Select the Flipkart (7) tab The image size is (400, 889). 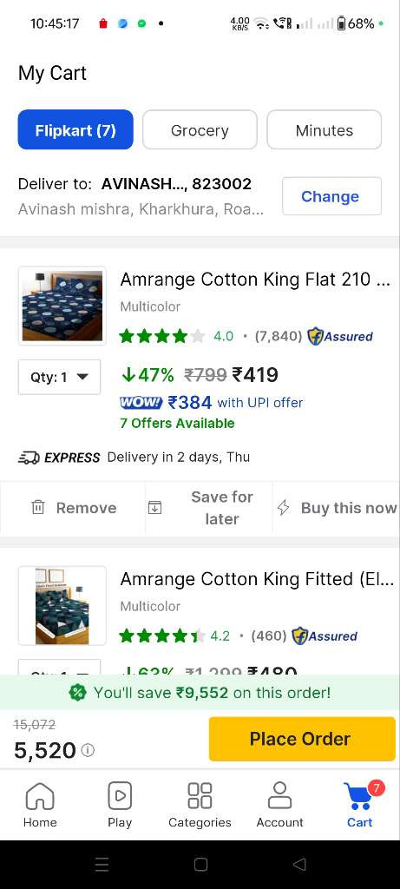[x=75, y=130]
